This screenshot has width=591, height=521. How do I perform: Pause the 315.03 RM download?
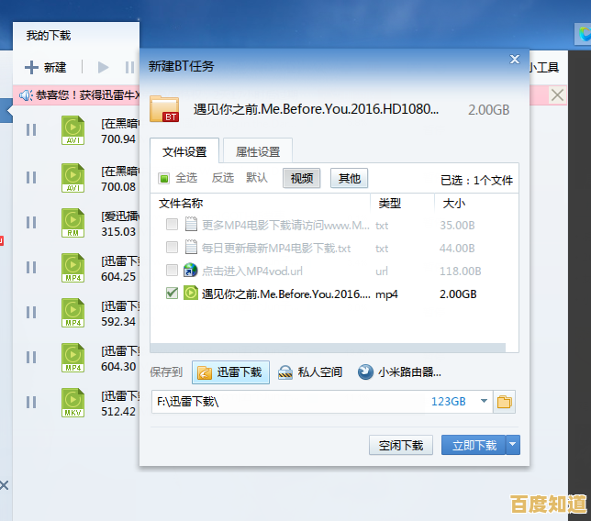(31, 223)
